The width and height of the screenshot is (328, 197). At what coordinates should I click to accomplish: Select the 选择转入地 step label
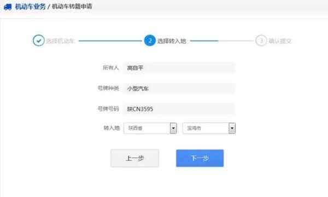tap(172, 41)
